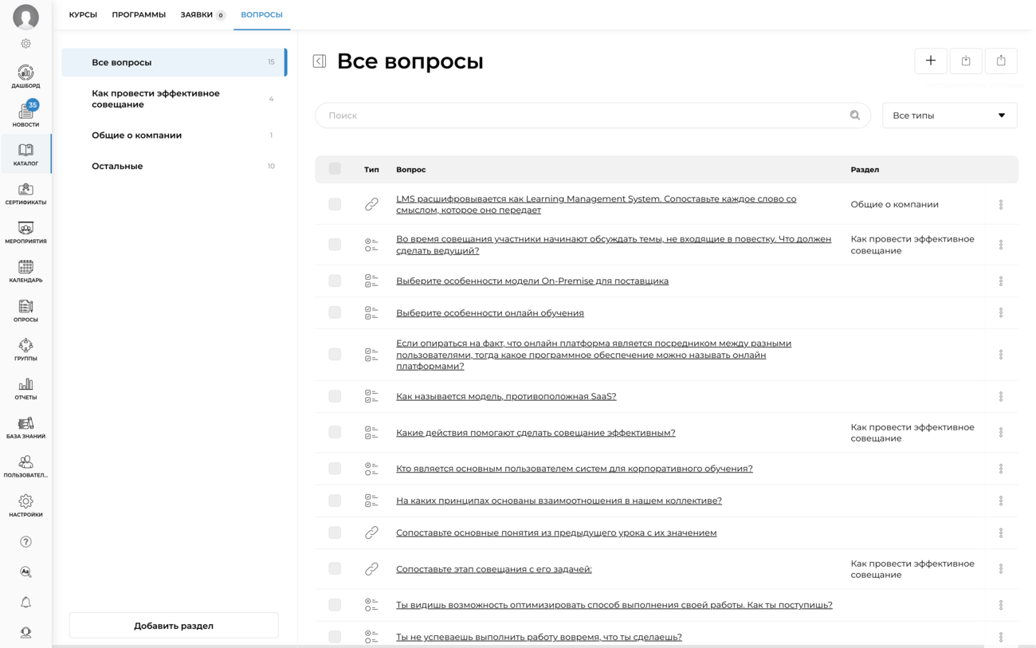Check the row Как называется модель, противоположная SaaS?
Screen dimensions: 1036x648
[335, 396]
